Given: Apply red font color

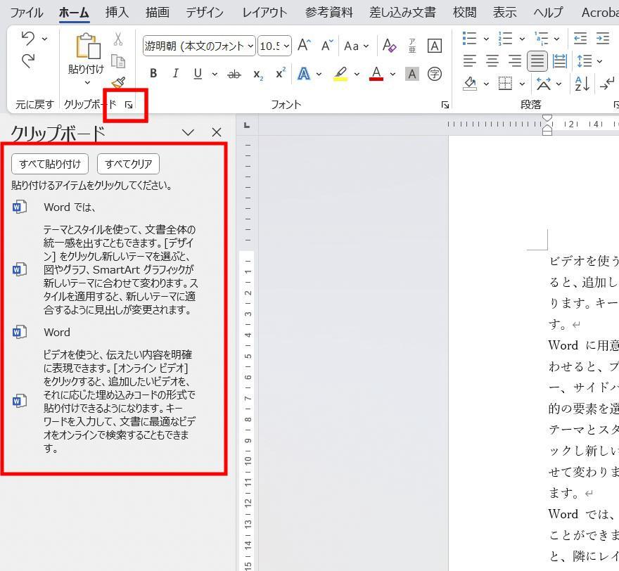Looking at the screenshot, I should [x=376, y=74].
